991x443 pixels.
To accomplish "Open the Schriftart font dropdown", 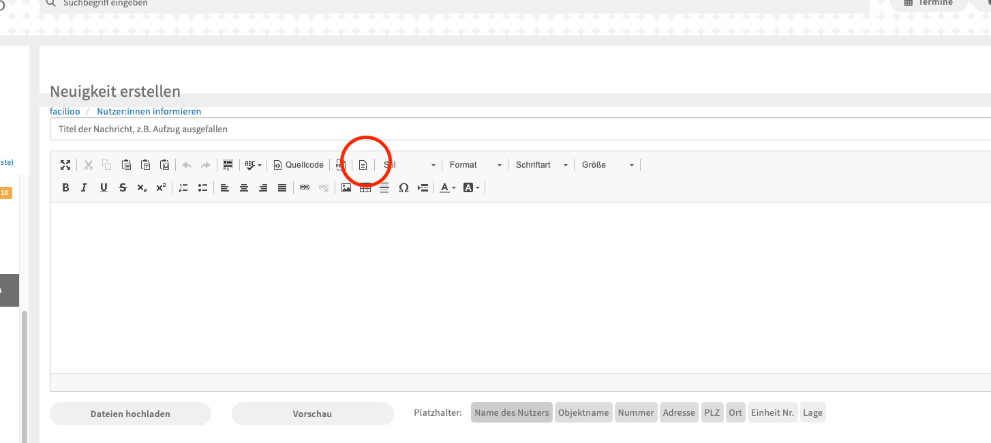I will pos(542,165).
